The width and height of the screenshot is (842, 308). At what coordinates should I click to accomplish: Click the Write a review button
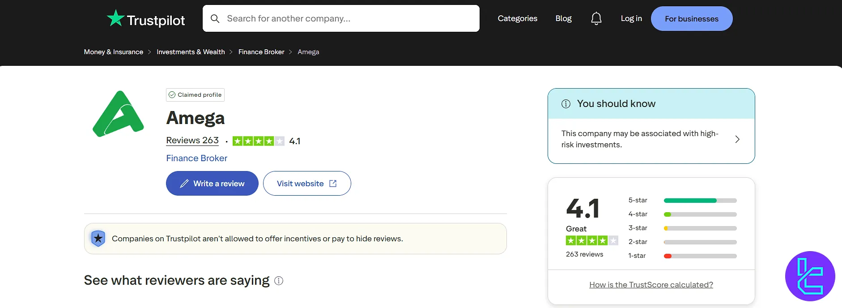pos(212,184)
